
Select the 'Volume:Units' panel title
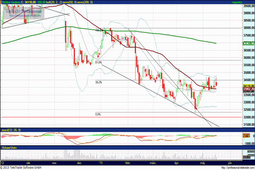click(x=9, y=148)
